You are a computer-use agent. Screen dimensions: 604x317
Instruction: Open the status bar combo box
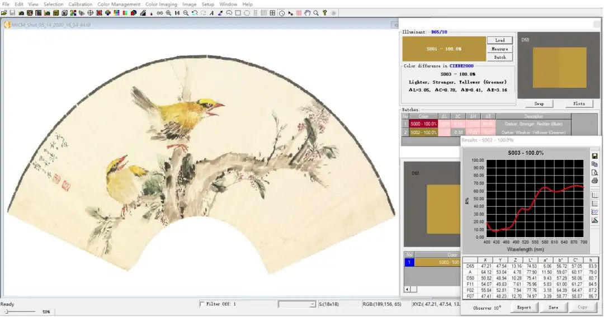[296, 304]
